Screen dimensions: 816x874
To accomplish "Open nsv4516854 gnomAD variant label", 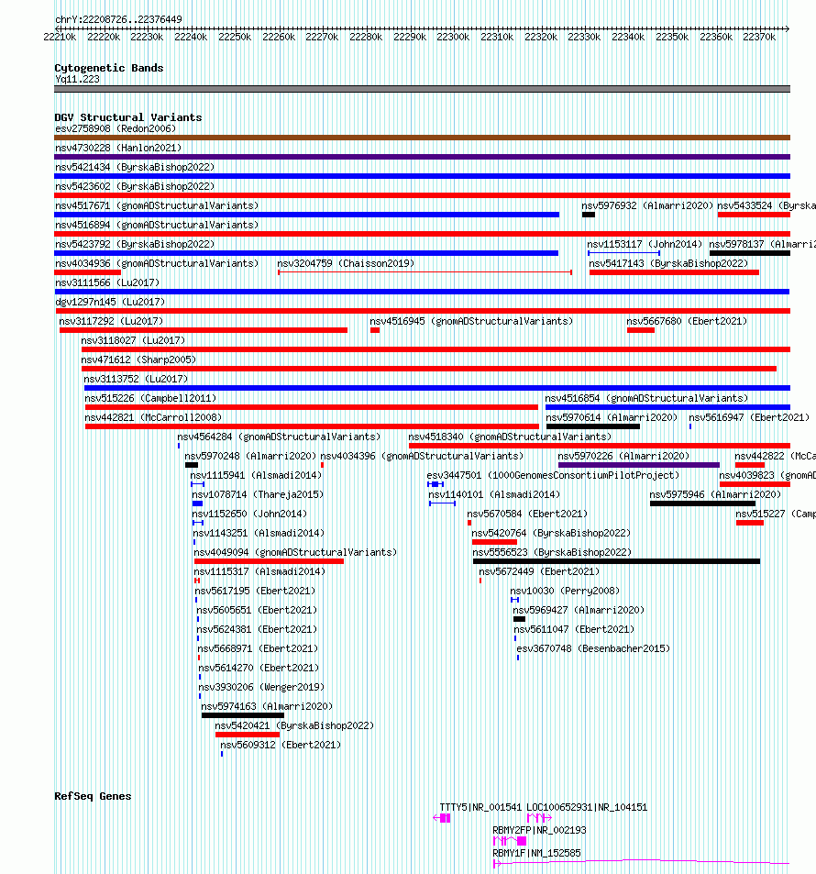I will tap(646, 398).
